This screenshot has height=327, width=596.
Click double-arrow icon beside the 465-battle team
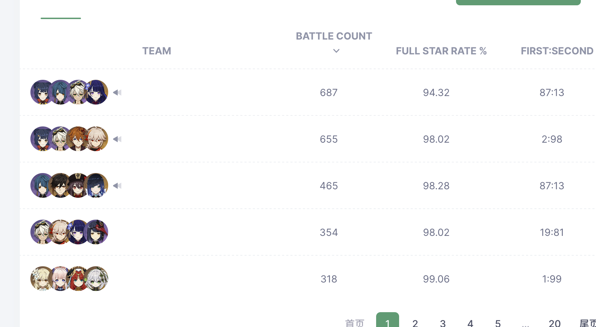click(x=117, y=186)
